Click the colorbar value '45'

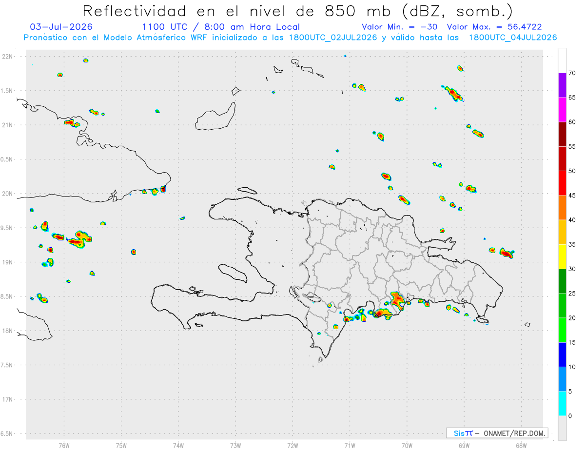572,196
